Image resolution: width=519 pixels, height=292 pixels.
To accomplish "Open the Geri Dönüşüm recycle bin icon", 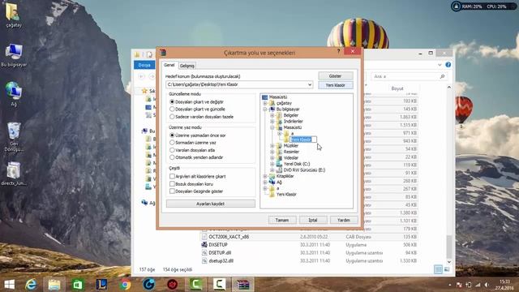I will coord(14,137).
